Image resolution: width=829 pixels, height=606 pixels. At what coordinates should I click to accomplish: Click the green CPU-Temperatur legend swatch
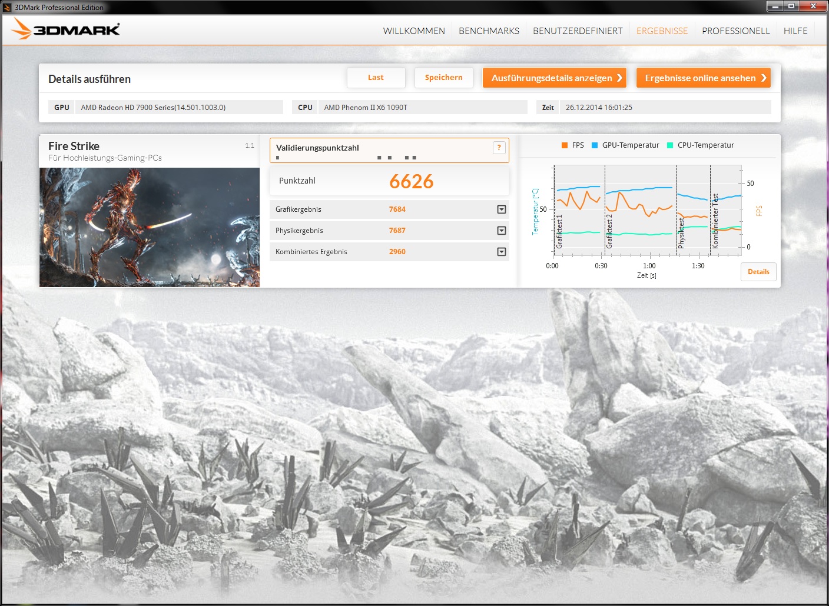pos(670,145)
